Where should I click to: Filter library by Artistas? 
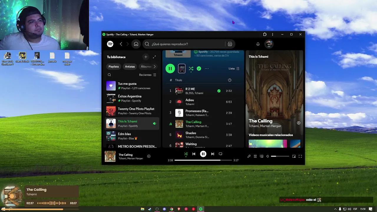coord(130,67)
